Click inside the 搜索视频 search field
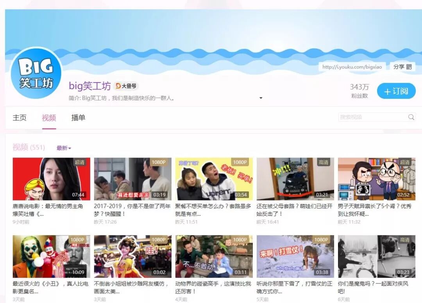 tap(371, 117)
